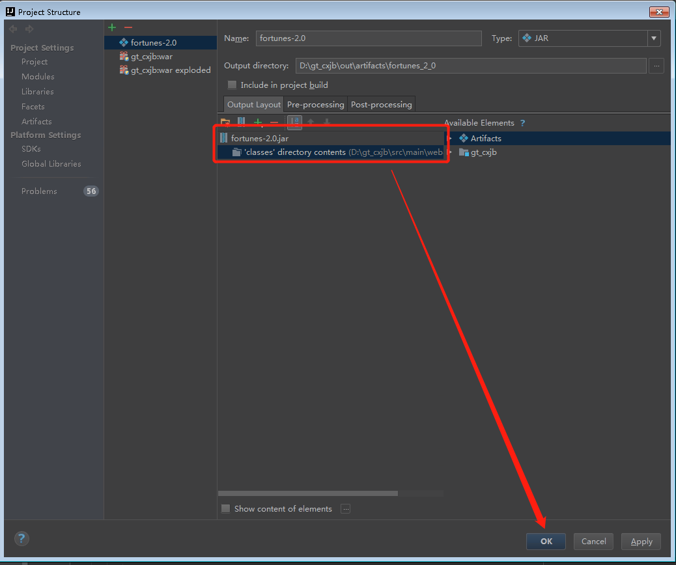The height and width of the screenshot is (565, 676).
Task: Confirm changes with the OK button
Action: pos(546,541)
